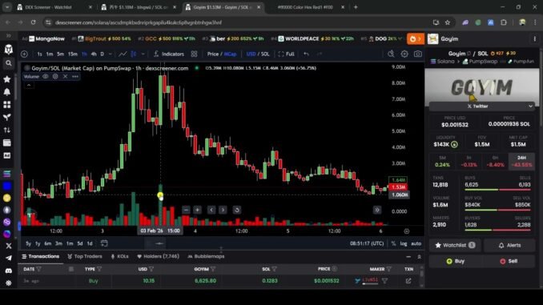Add Goyim to Watchlist

[x=455, y=245]
